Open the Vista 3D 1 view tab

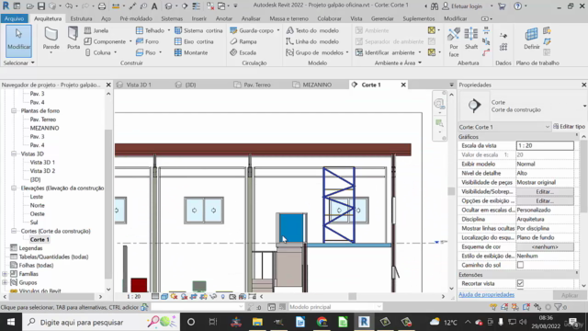point(139,85)
